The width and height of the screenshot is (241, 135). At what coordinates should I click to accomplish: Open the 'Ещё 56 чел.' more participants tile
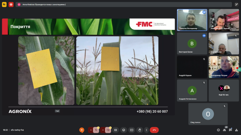(x=224, y=90)
